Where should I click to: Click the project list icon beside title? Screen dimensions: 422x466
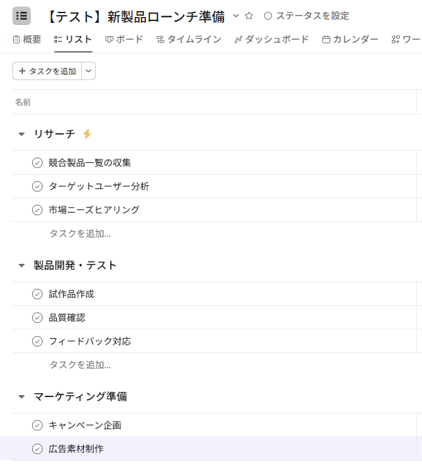22,16
